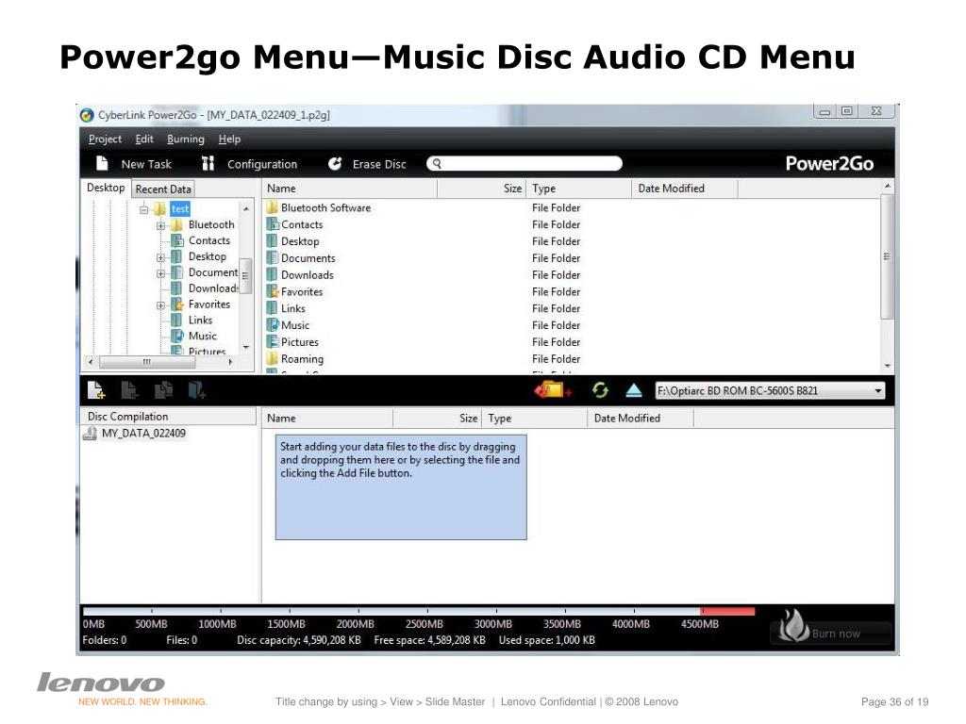Viewport: 966px width, 724px height.
Task: Click the refresh drive icon
Action: [x=600, y=389]
